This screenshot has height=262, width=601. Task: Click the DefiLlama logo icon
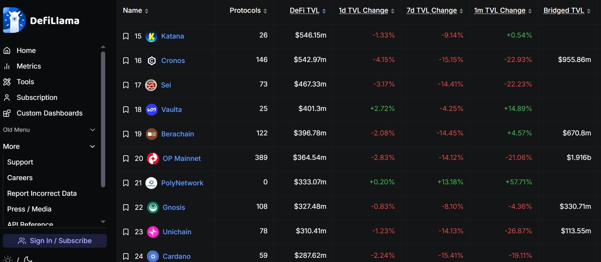(x=14, y=20)
